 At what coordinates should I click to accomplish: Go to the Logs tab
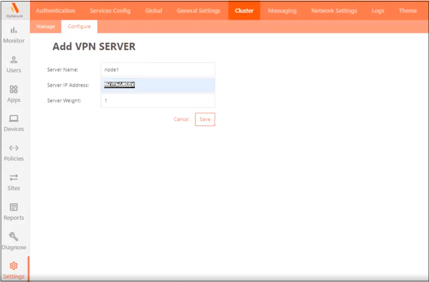tap(378, 11)
